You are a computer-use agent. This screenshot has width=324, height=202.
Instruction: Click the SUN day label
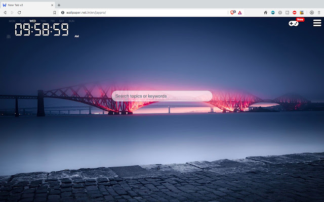click(x=71, y=21)
